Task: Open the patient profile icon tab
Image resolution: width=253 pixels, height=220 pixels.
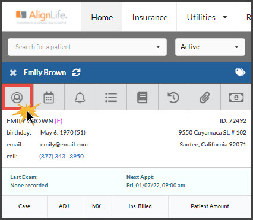Action: point(17,97)
